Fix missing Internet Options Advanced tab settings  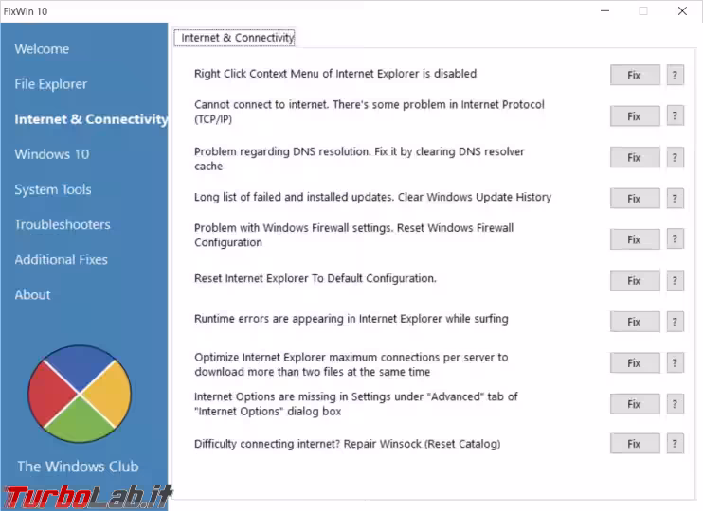(x=635, y=404)
